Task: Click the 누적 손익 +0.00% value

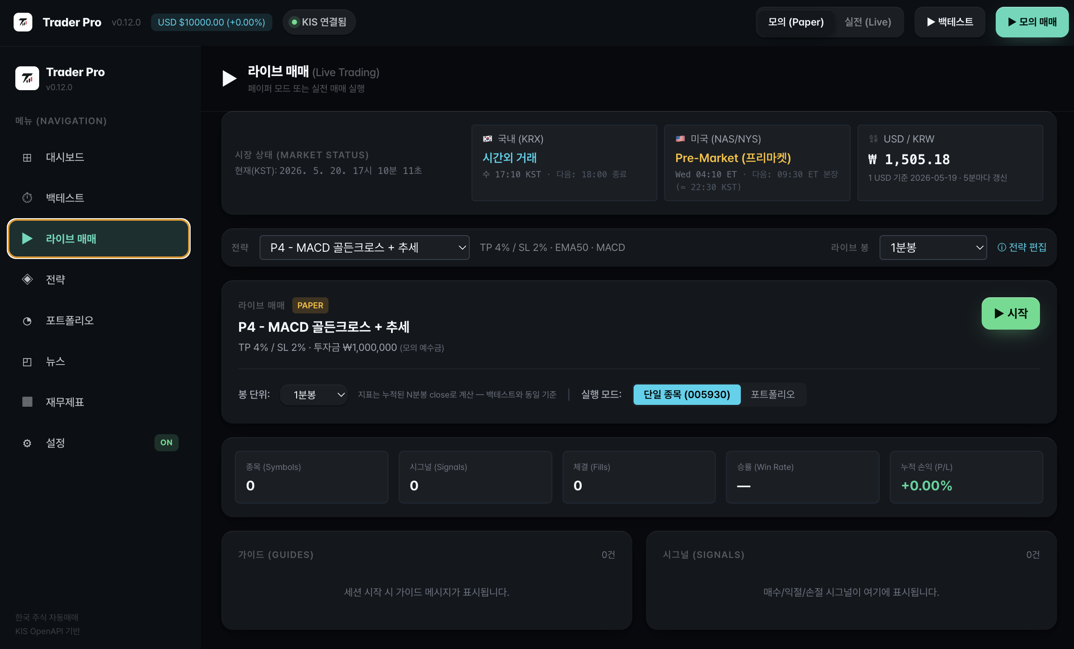Action: (x=926, y=486)
